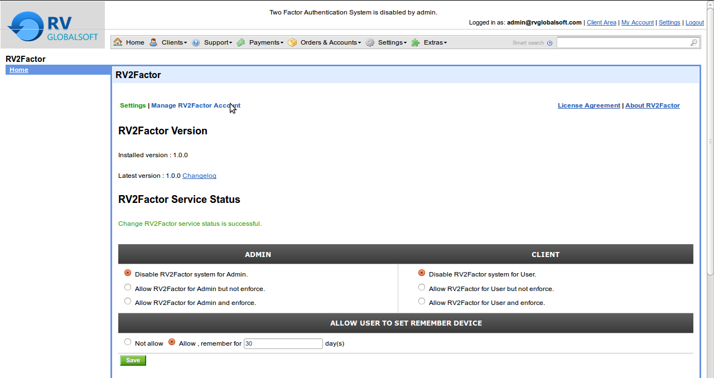
Task: Switch to Manage RV2Factor Account tab
Action: point(196,105)
